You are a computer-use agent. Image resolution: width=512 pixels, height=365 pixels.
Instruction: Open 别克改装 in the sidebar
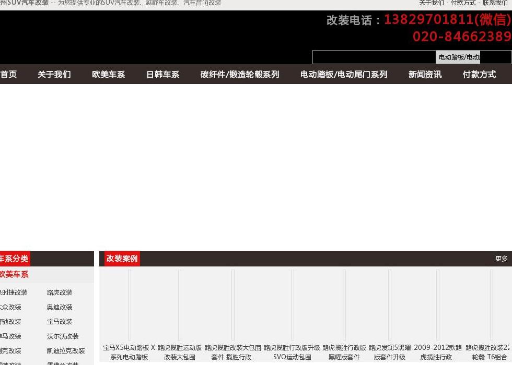pyautogui.click(x=10, y=351)
